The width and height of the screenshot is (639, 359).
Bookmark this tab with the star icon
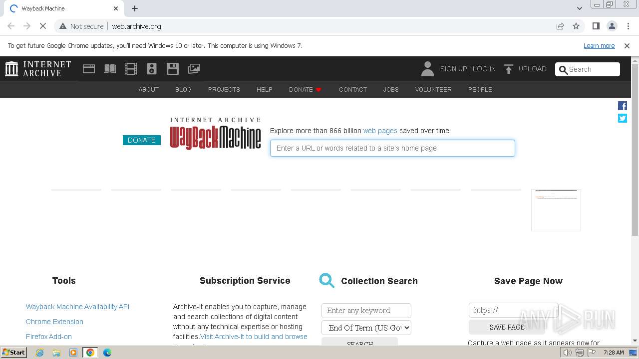[x=576, y=26]
